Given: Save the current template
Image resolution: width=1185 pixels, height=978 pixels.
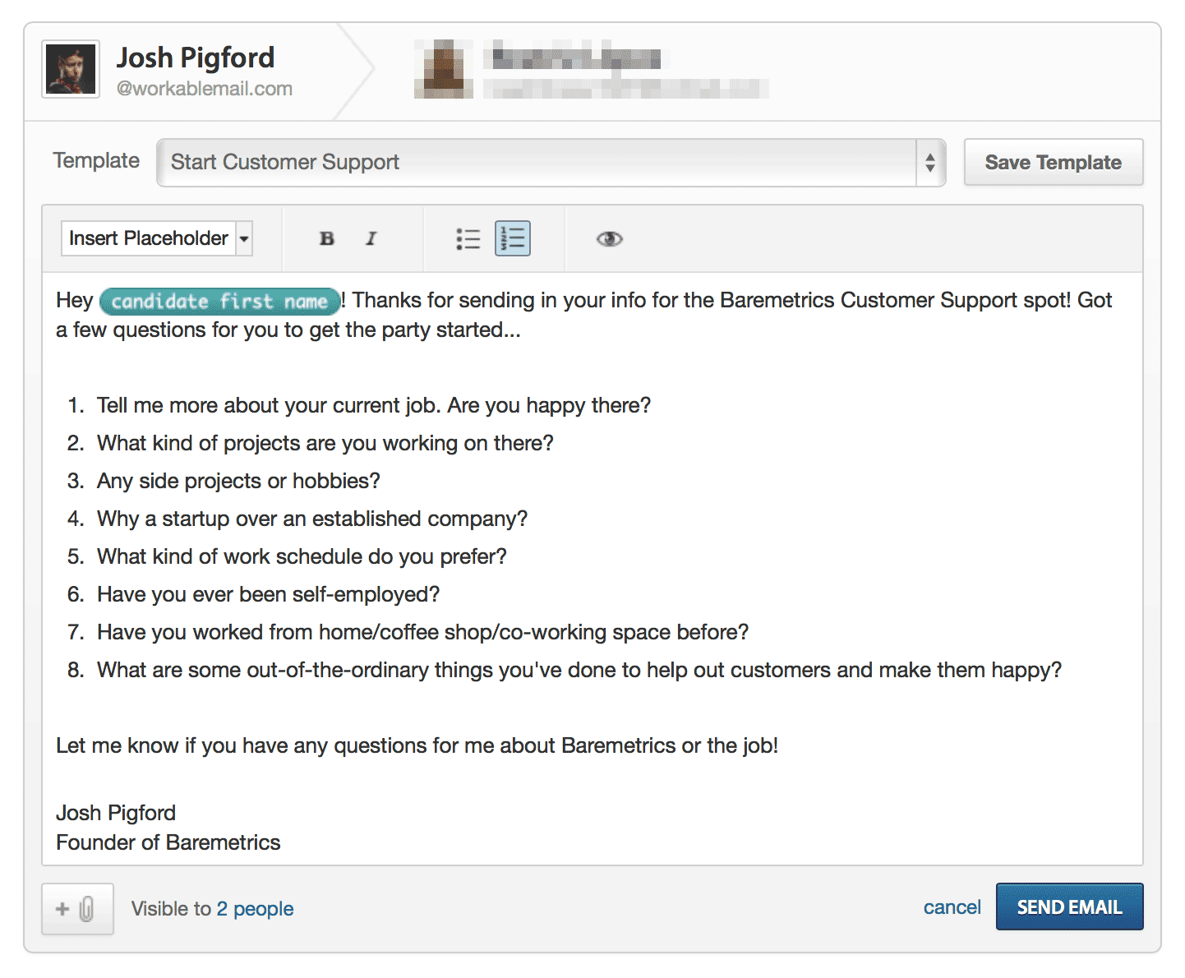Looking at the screenshot, I should [1053, 162].
